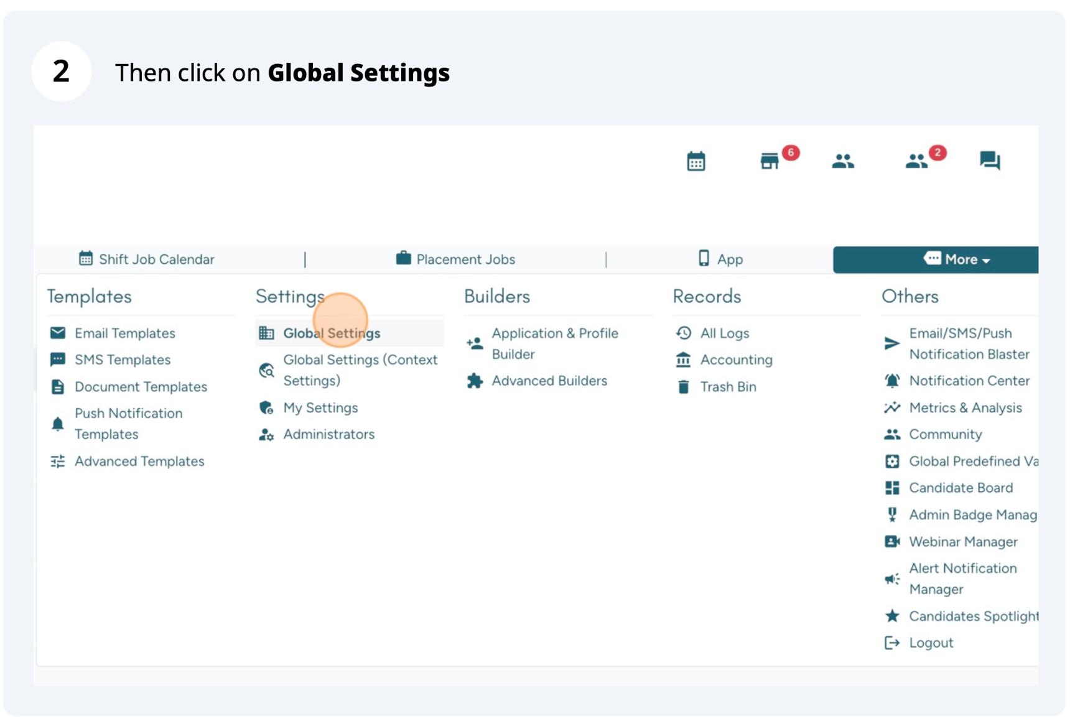This screenshot has width=1070, height=721.
Task: Open the Trash Bin icon under Records
Action: [x=682, y=386]
